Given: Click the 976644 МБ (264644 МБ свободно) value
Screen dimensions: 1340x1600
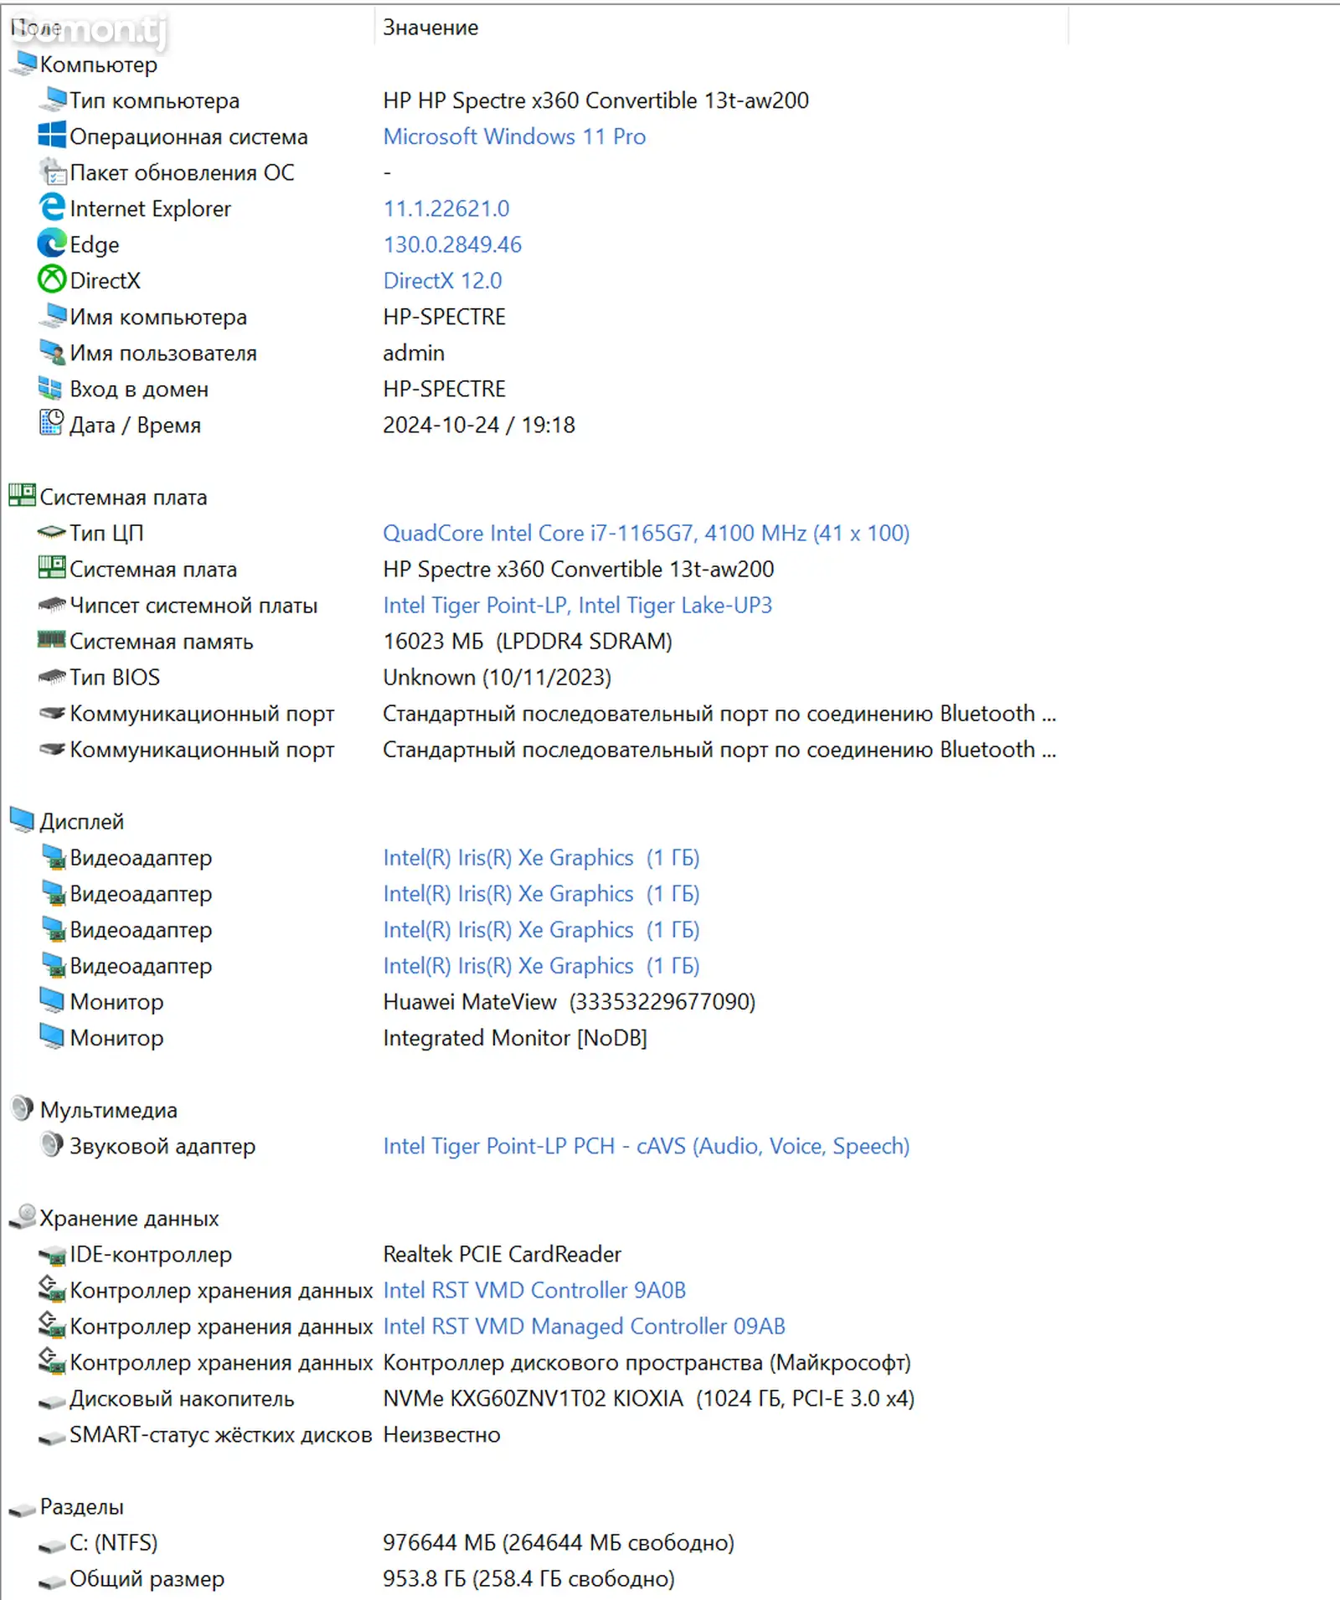Looking at the screenshot, I should 559,1542.
